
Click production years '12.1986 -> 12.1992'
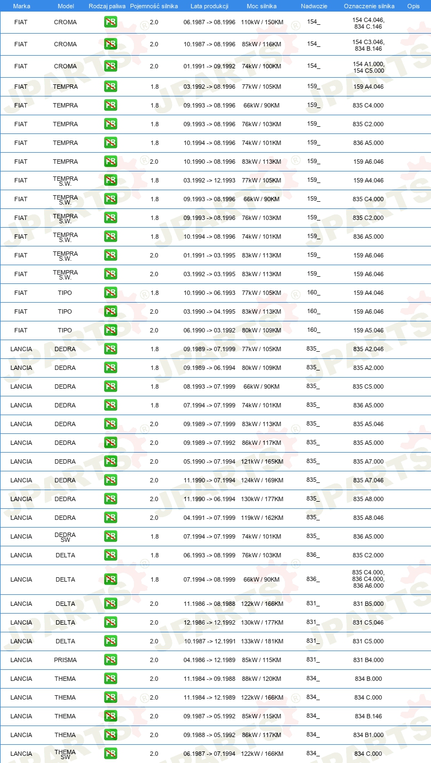(209, 622)
